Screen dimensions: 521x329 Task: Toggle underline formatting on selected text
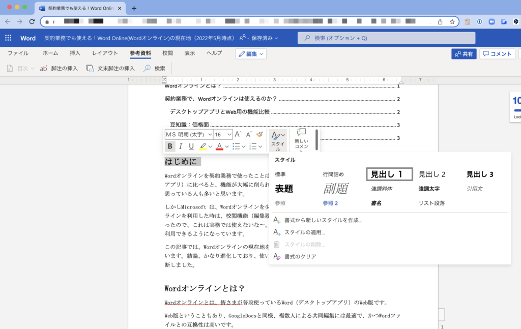(x=191, y=146)
